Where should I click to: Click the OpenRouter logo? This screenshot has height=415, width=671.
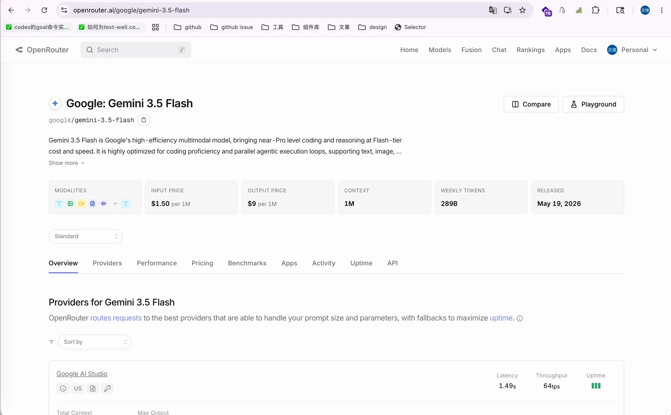[x=42, y=50]
